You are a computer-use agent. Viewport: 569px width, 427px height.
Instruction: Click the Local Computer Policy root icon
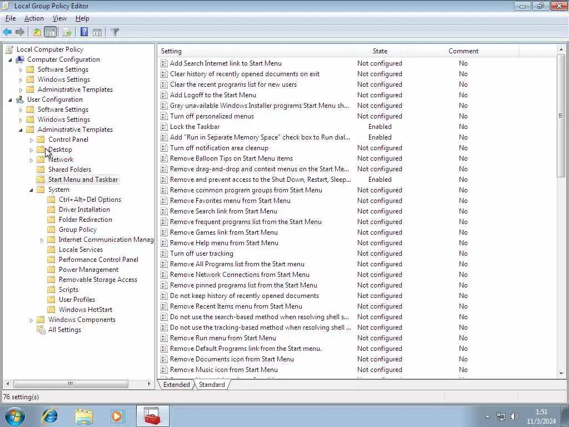pyautogui.click(x=10, y=49)
